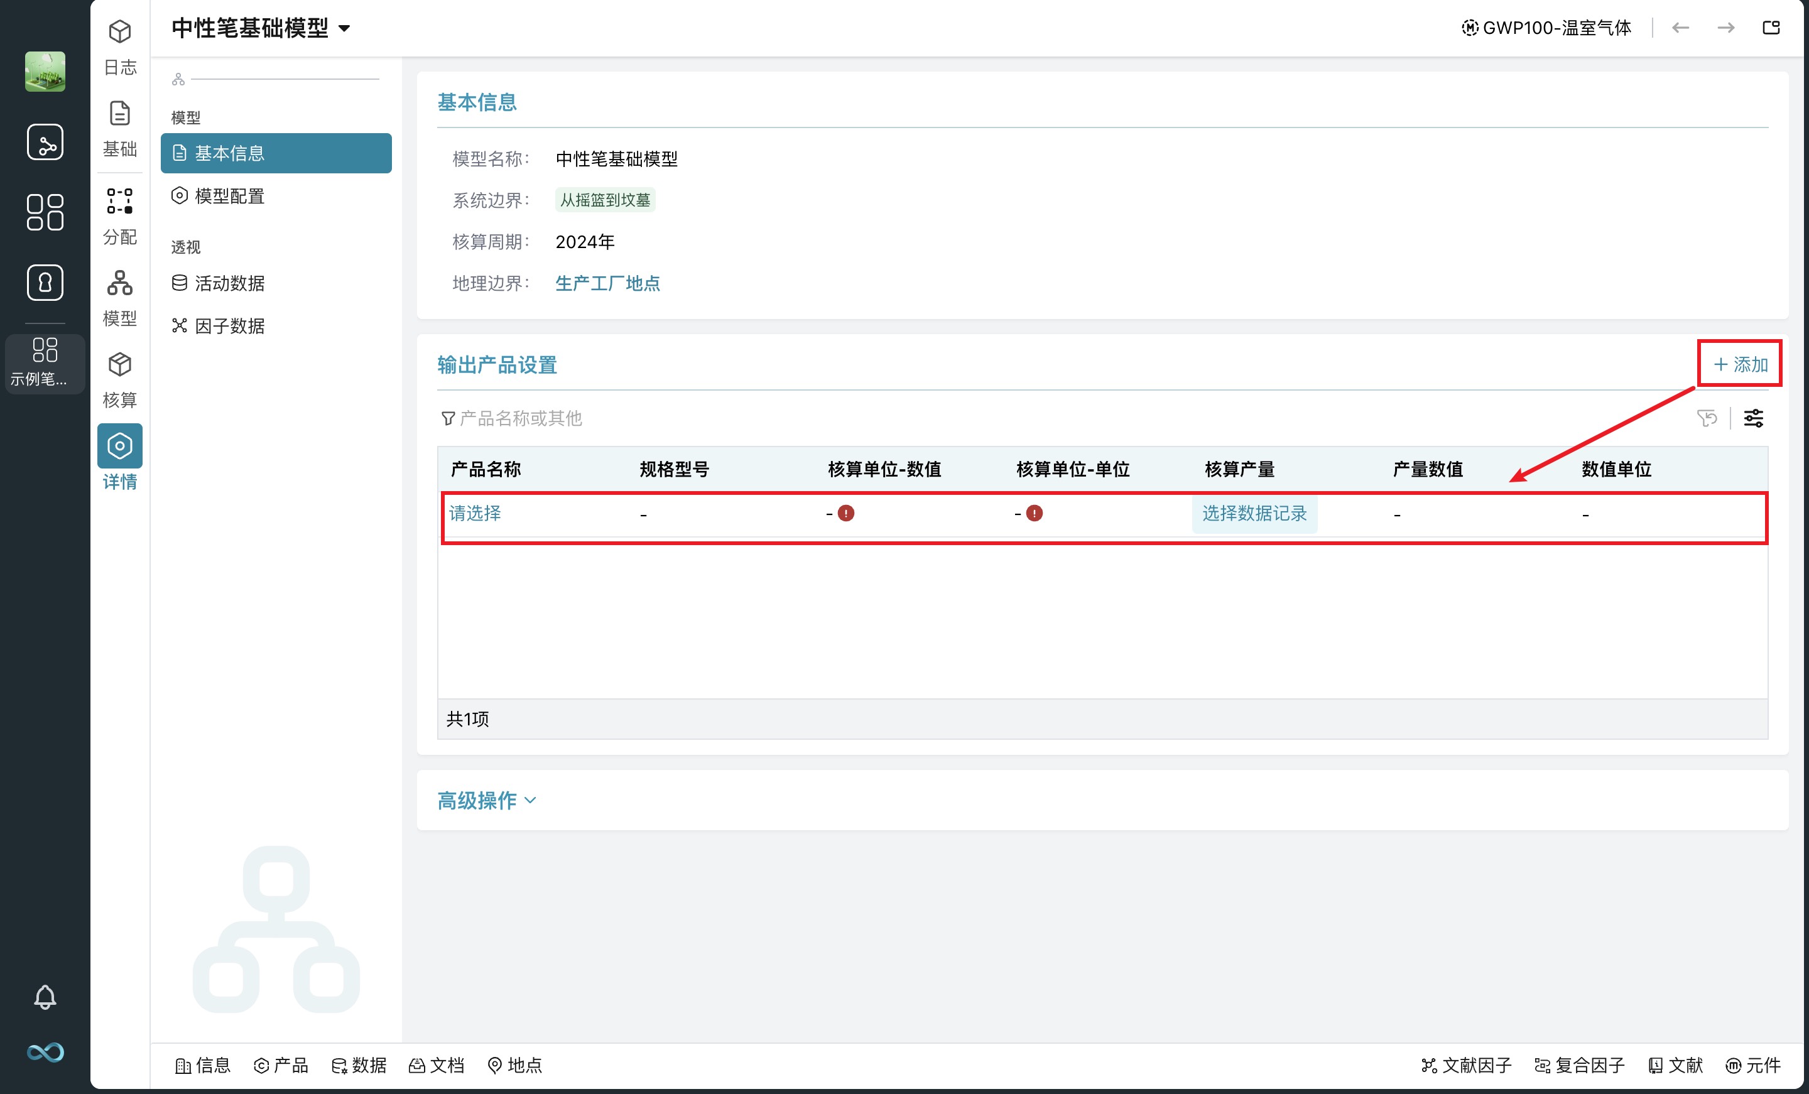1809x1094 pixels.
Task: Open 活动数据 in the sidebar
Action: (x=229, y=283)
